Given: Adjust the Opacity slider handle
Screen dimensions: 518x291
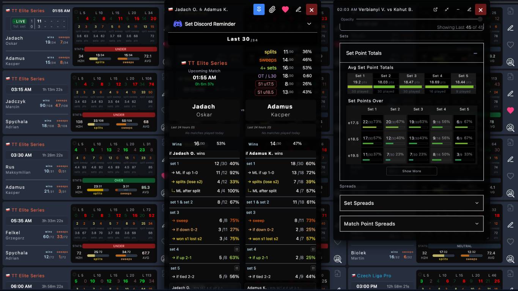Looking at the screenshot, I should [480, 19].
